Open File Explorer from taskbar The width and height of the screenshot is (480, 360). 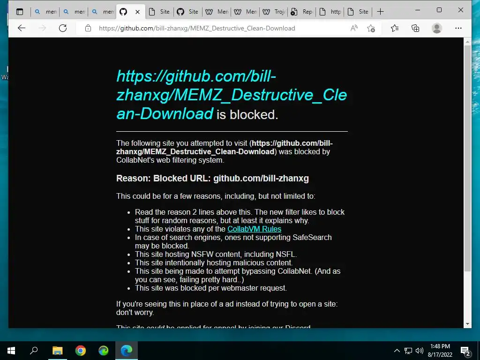tap(57, 351)
